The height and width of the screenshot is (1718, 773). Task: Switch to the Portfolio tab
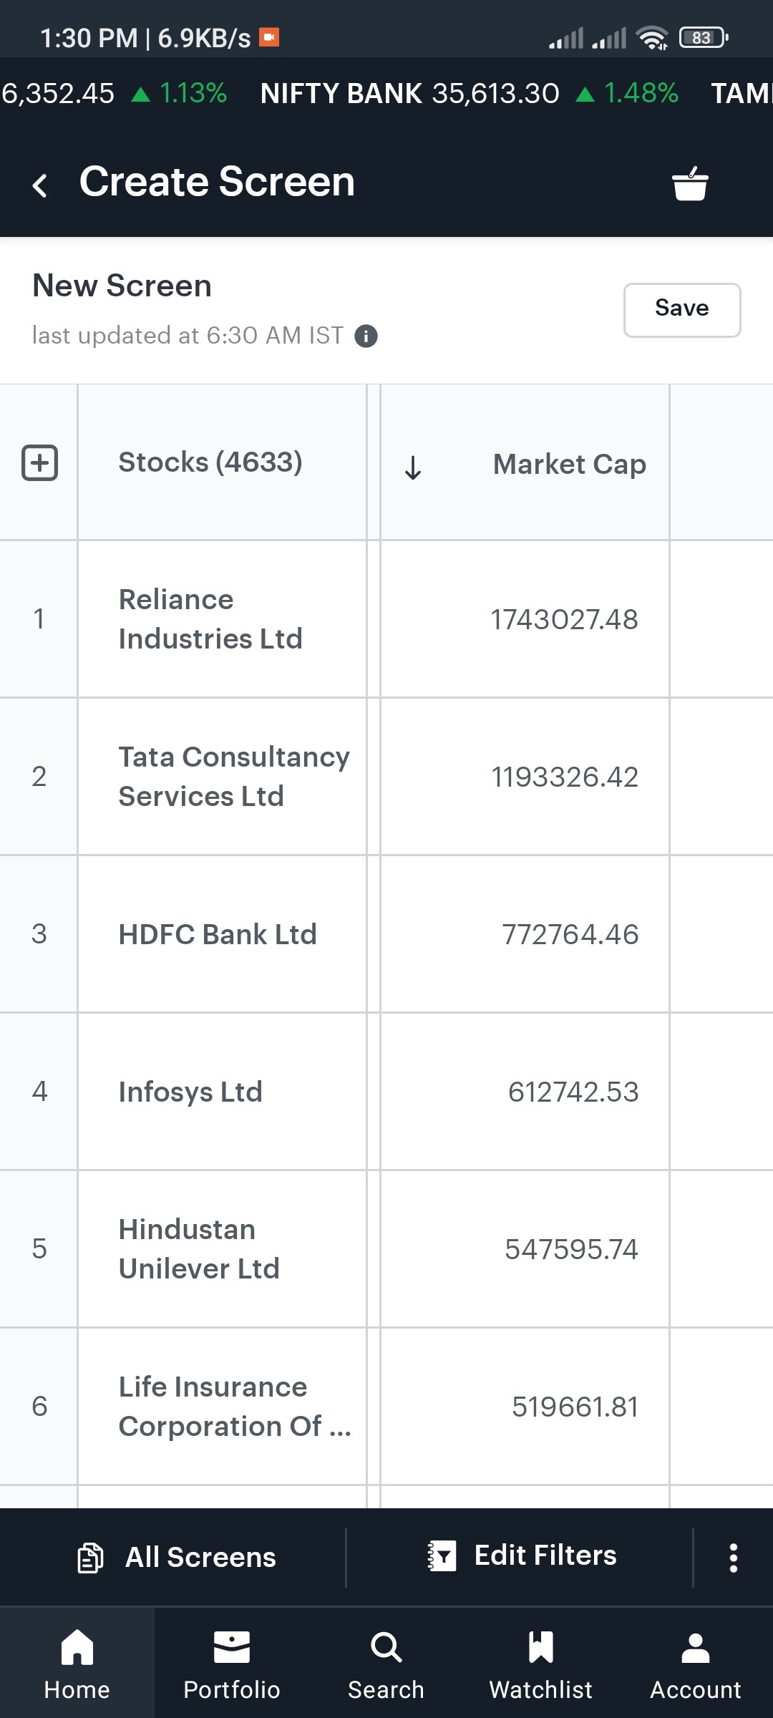[232, 1664]
